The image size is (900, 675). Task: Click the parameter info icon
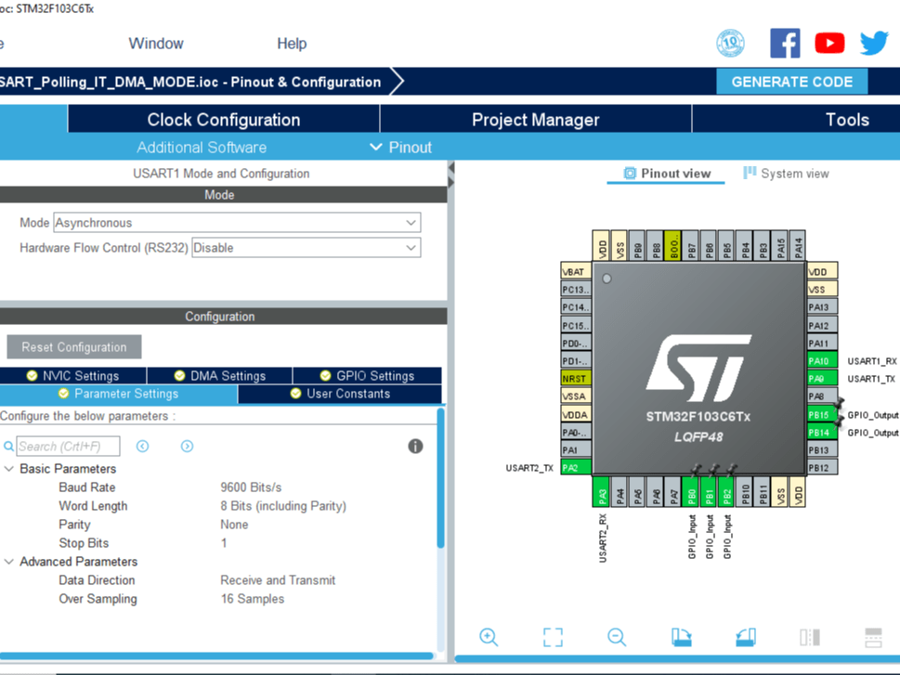415,446
